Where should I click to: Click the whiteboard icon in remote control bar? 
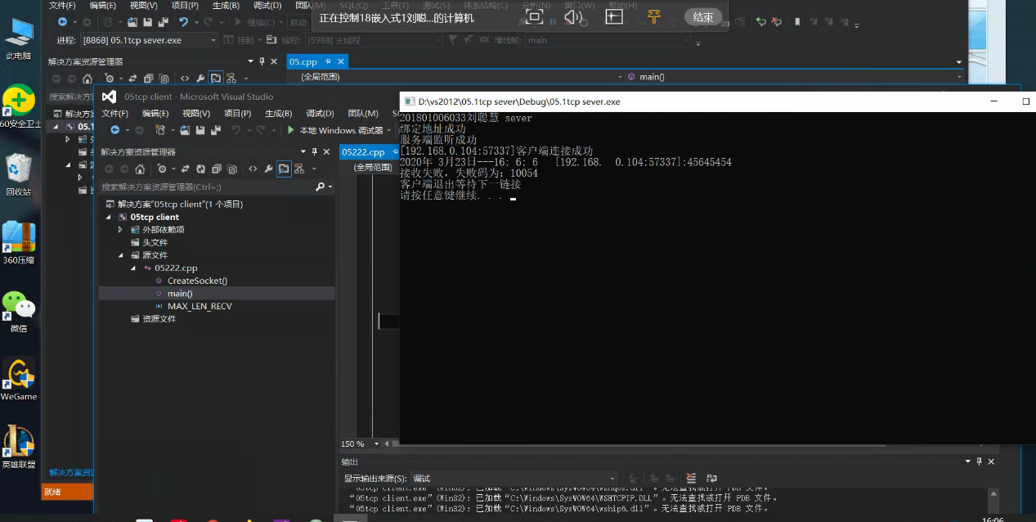613,16
